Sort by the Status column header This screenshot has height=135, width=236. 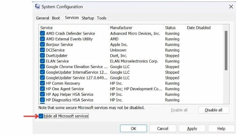coord(174,28)
